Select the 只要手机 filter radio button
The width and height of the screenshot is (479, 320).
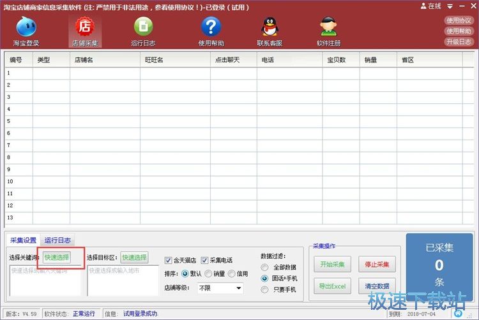264,289
